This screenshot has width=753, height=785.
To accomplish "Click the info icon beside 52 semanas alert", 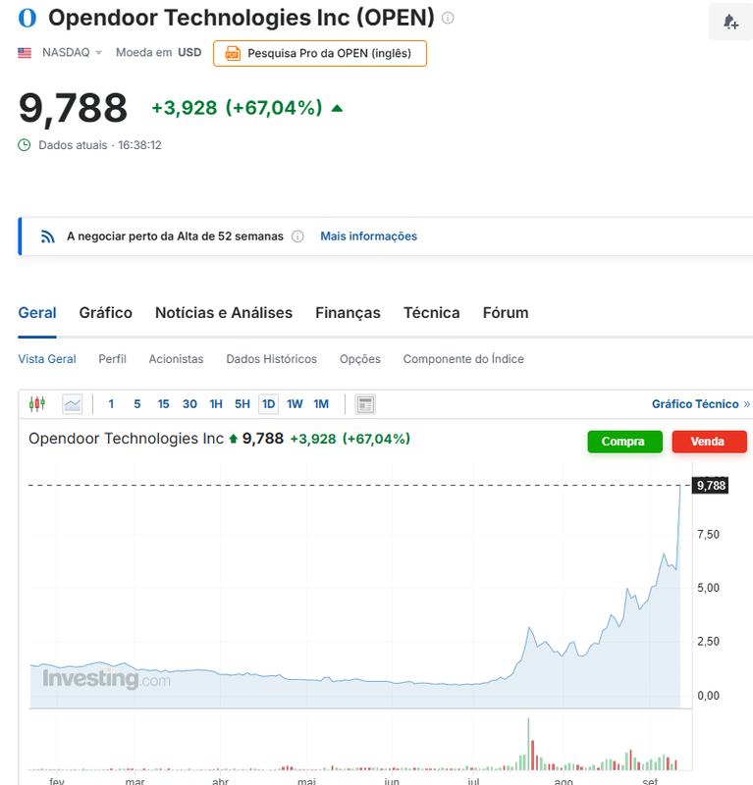I will (297, 236).
